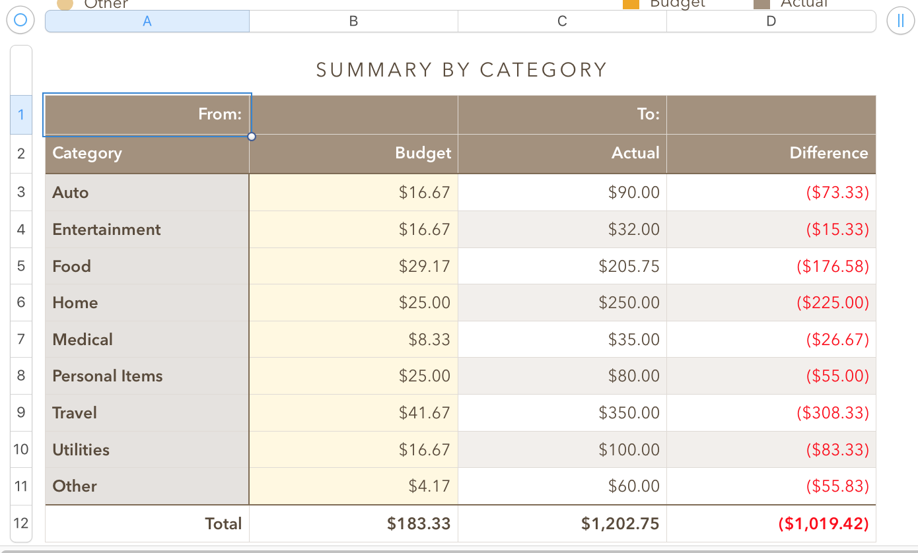Select column D header tab
Viewport: 918px width, 553px height.
pos(771,21)
